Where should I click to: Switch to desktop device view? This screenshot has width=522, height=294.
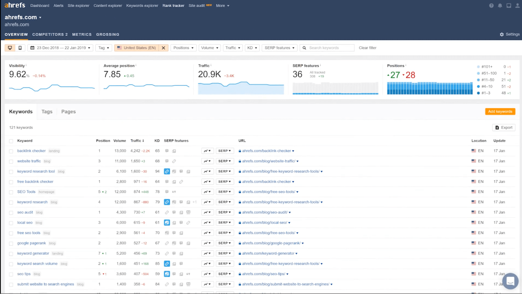pyautogui.click(x=10, y=48)
